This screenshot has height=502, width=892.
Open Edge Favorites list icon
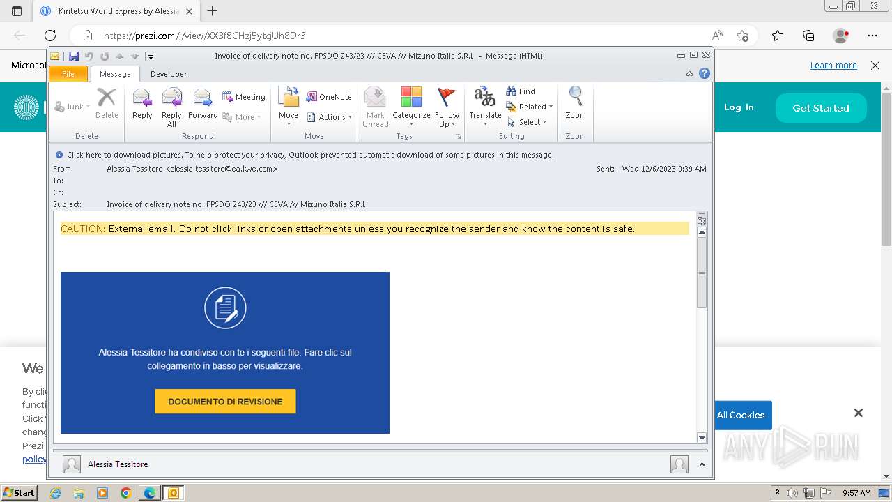pos(778,36)
